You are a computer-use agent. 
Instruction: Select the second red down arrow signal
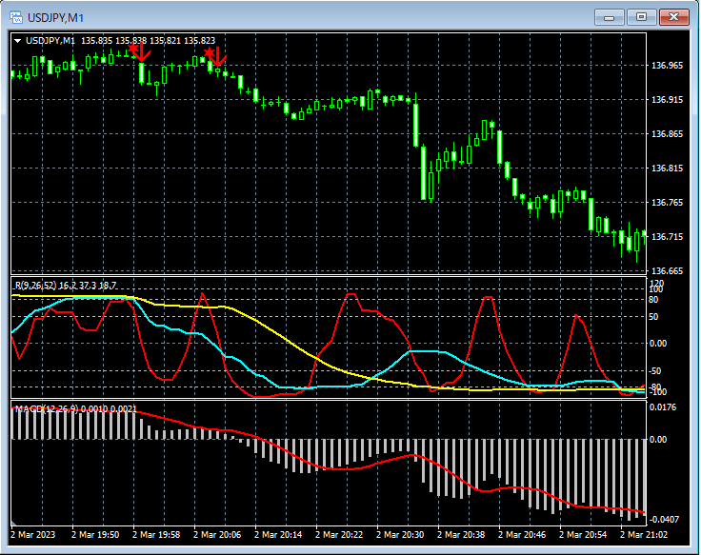tap(216, 59)
